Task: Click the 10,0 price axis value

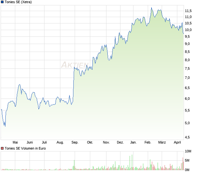Action: point(188,30)
